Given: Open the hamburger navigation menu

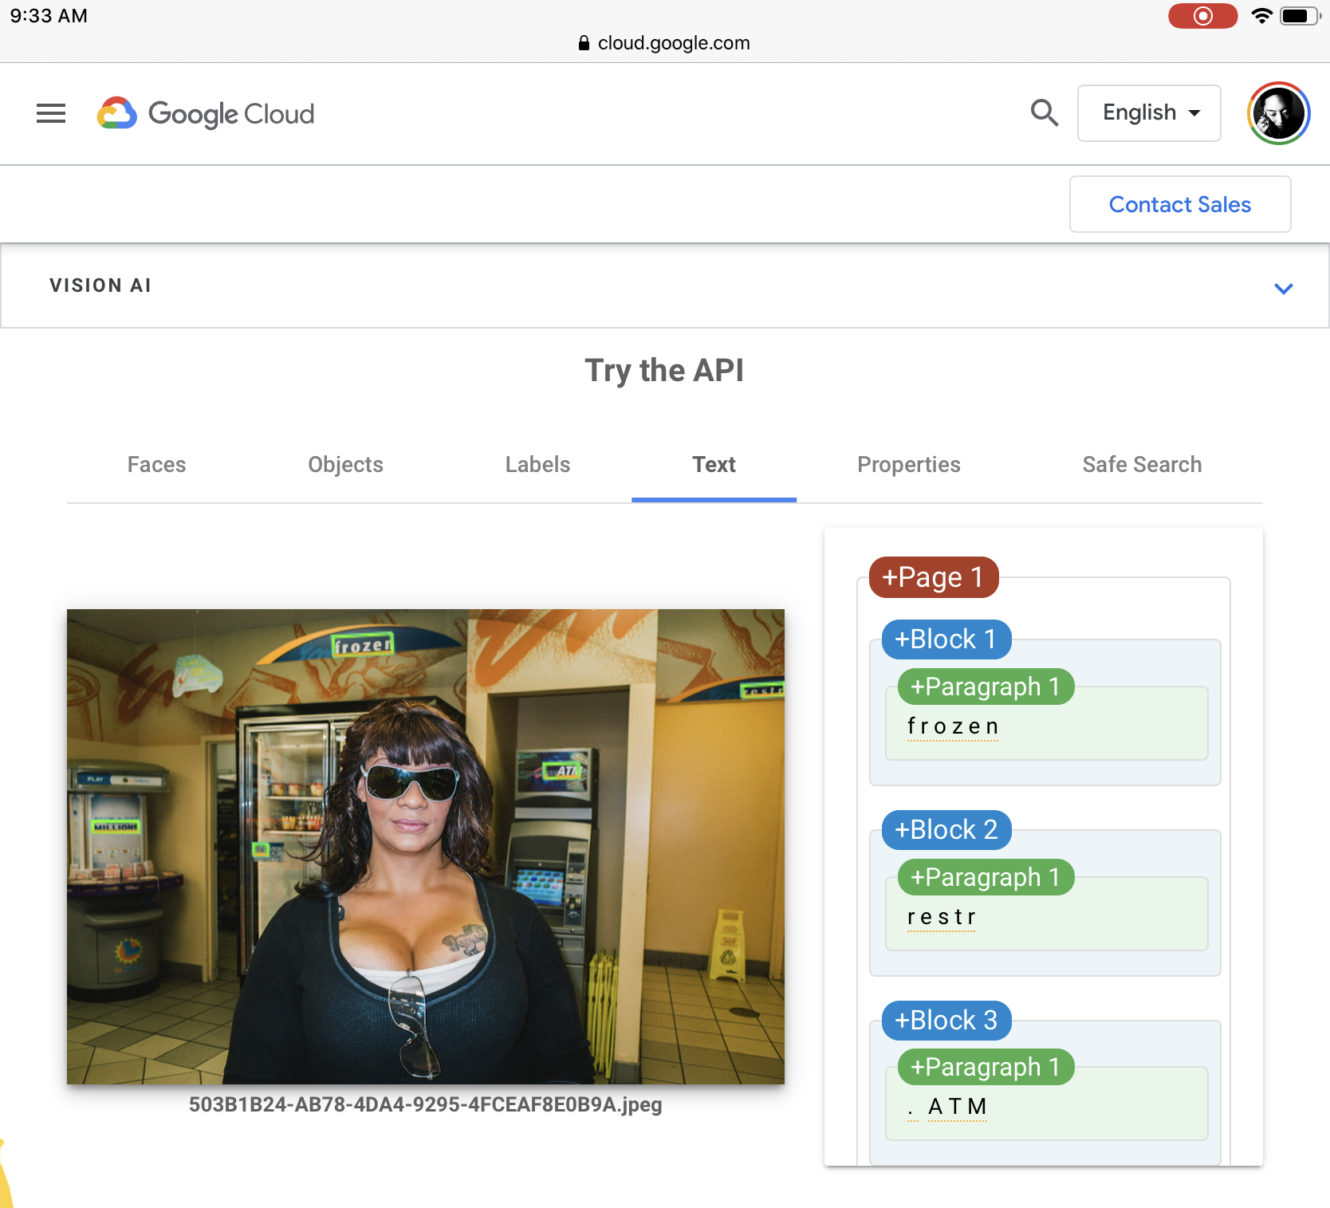Looking at the screenshot, I should click(x=51, y=113).
